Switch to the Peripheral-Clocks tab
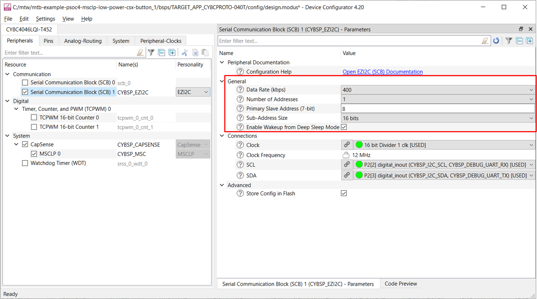 pos(161,41)
